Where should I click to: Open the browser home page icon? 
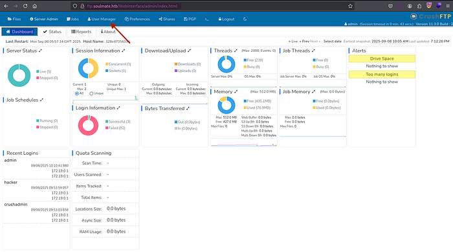[35, 6]
